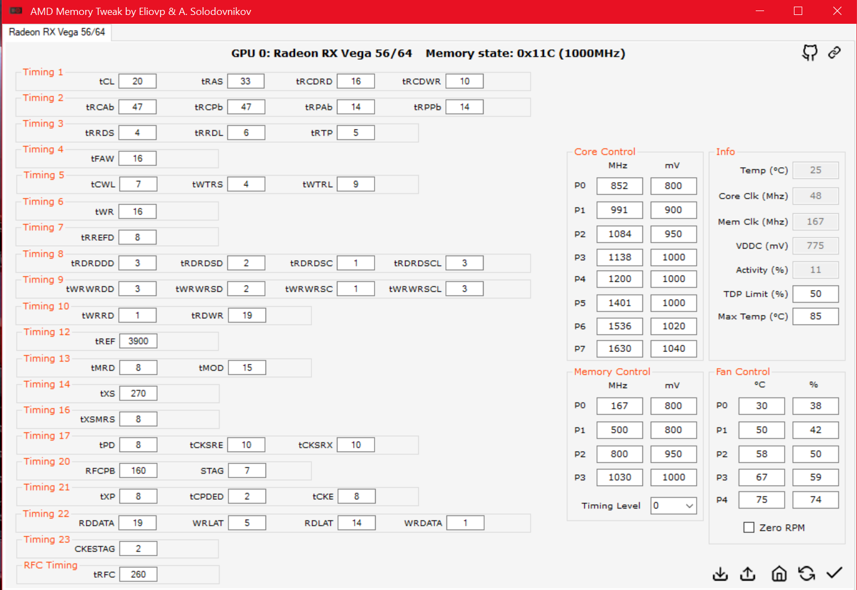
Task: Edit the tCWL value box
Action: click(138, 184)
